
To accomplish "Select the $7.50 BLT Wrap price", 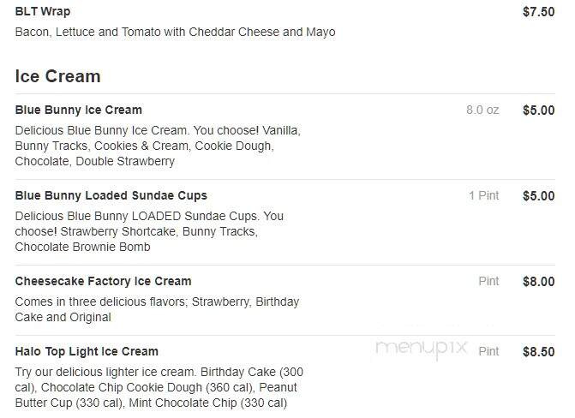I will 538,12.
